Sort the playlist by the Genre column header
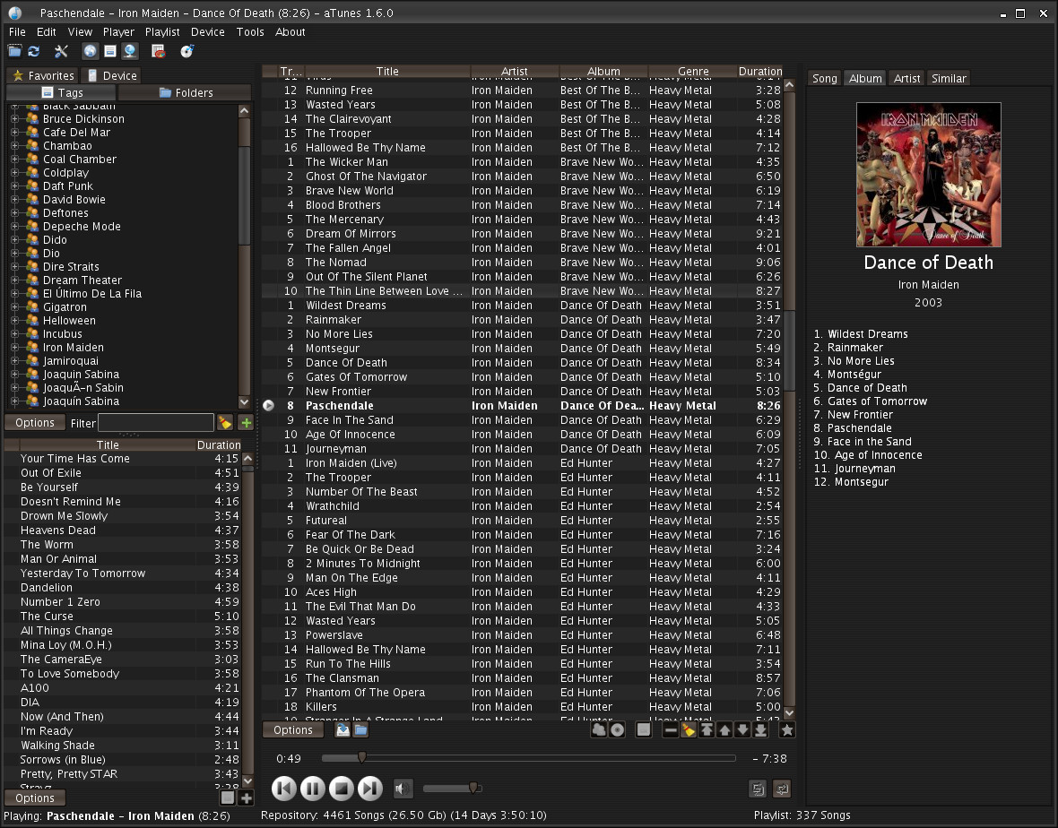Viewport: 1058px width, 828px height. pyautogui.click(x=693, y=72)
